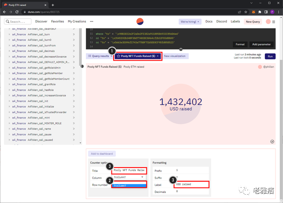
Task: Expand A4Token_call_init tree row
Action: [9, 101]
